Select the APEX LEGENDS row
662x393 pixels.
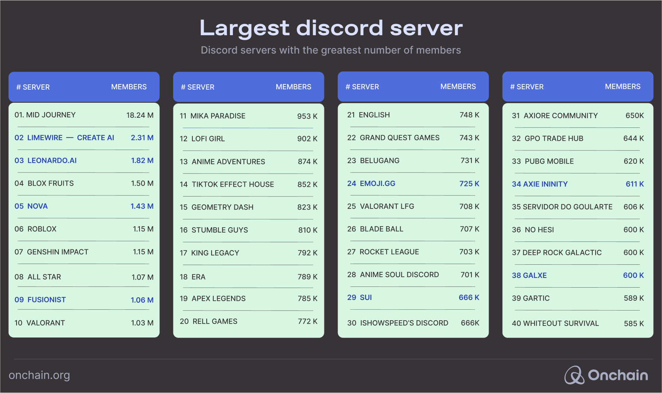pos(249,298)
